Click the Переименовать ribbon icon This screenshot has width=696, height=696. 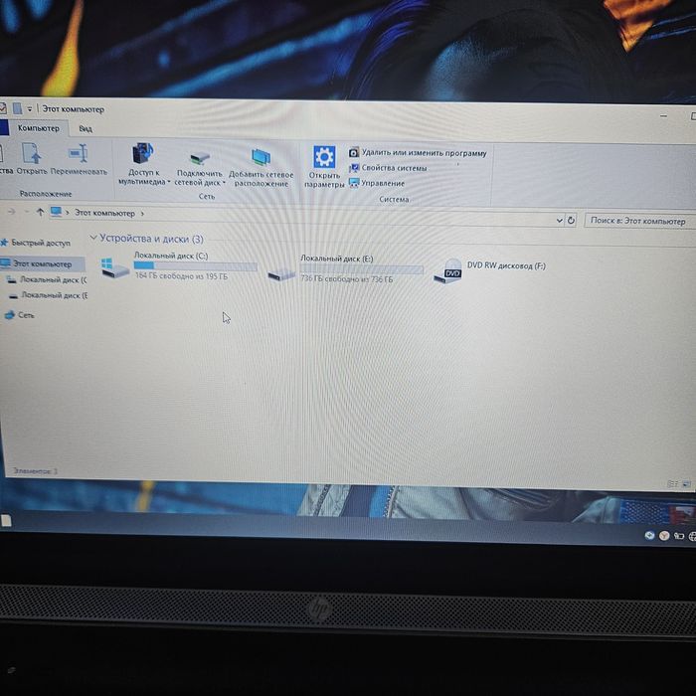[79, 159]
